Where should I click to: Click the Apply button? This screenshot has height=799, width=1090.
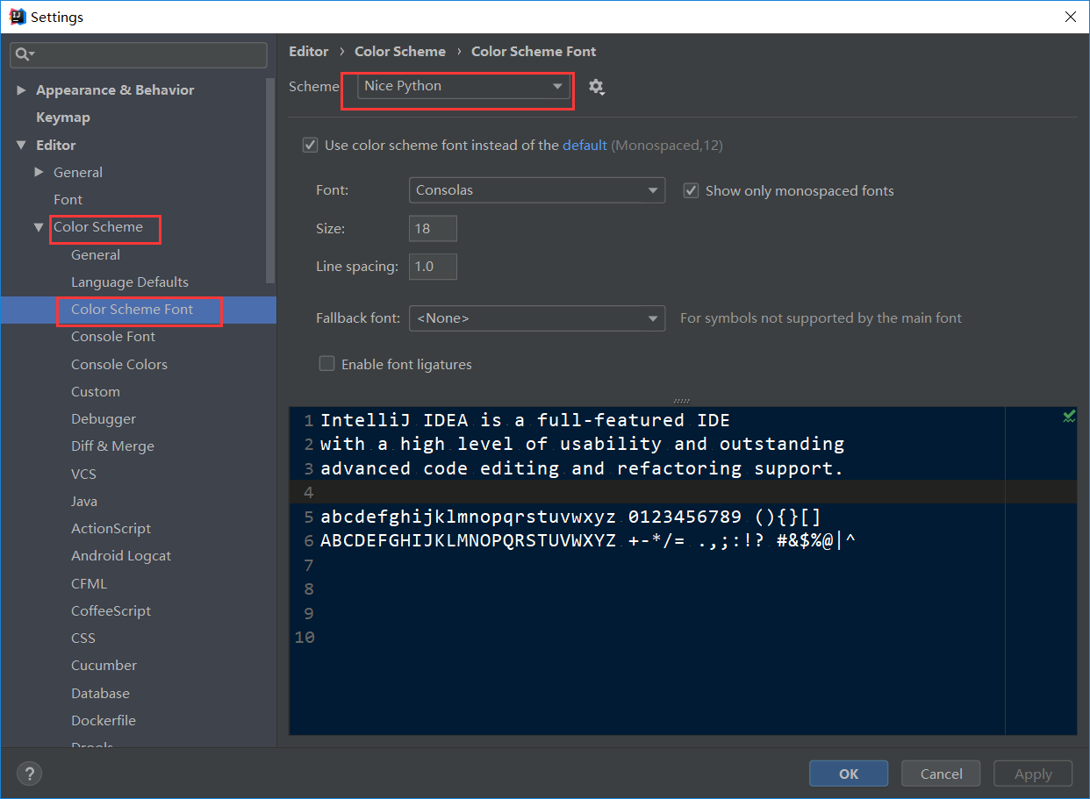pyautogui.click(x=1033, y=774)
